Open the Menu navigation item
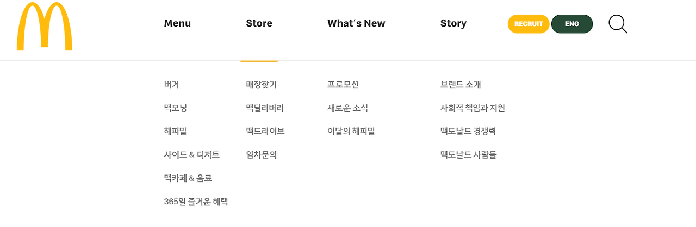 (177, 23)
